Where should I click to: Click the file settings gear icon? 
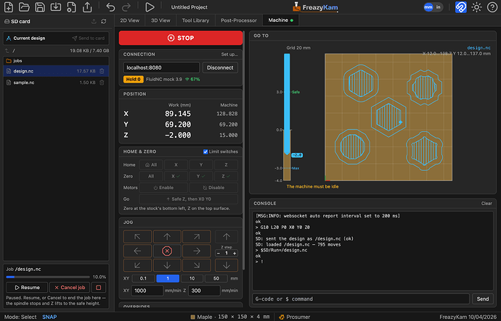coord(71,7)
